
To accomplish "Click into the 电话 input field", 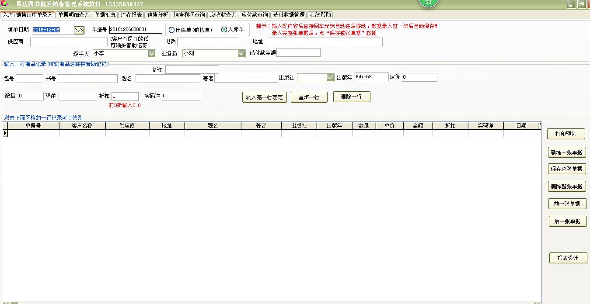I will point(208,42).
